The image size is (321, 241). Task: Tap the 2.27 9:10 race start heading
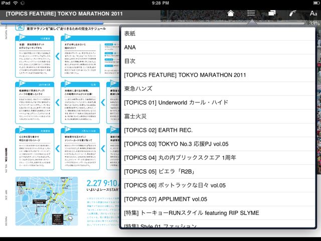(x=102, y=183)
